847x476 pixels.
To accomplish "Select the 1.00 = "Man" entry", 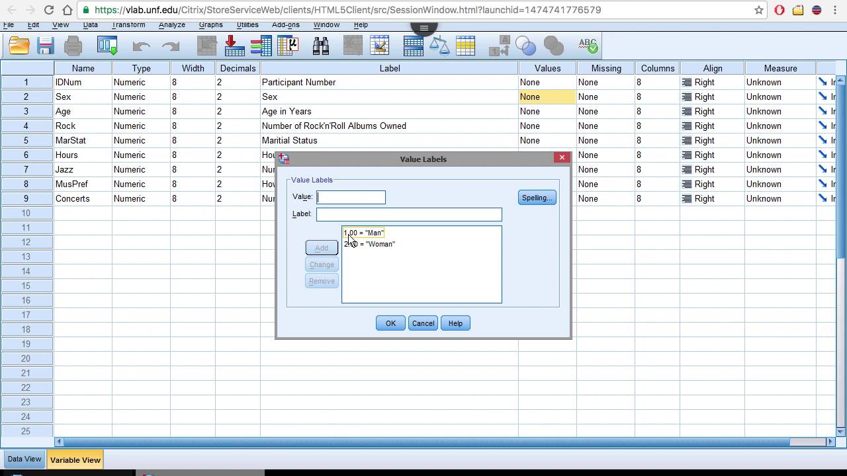I will (364, 233).
